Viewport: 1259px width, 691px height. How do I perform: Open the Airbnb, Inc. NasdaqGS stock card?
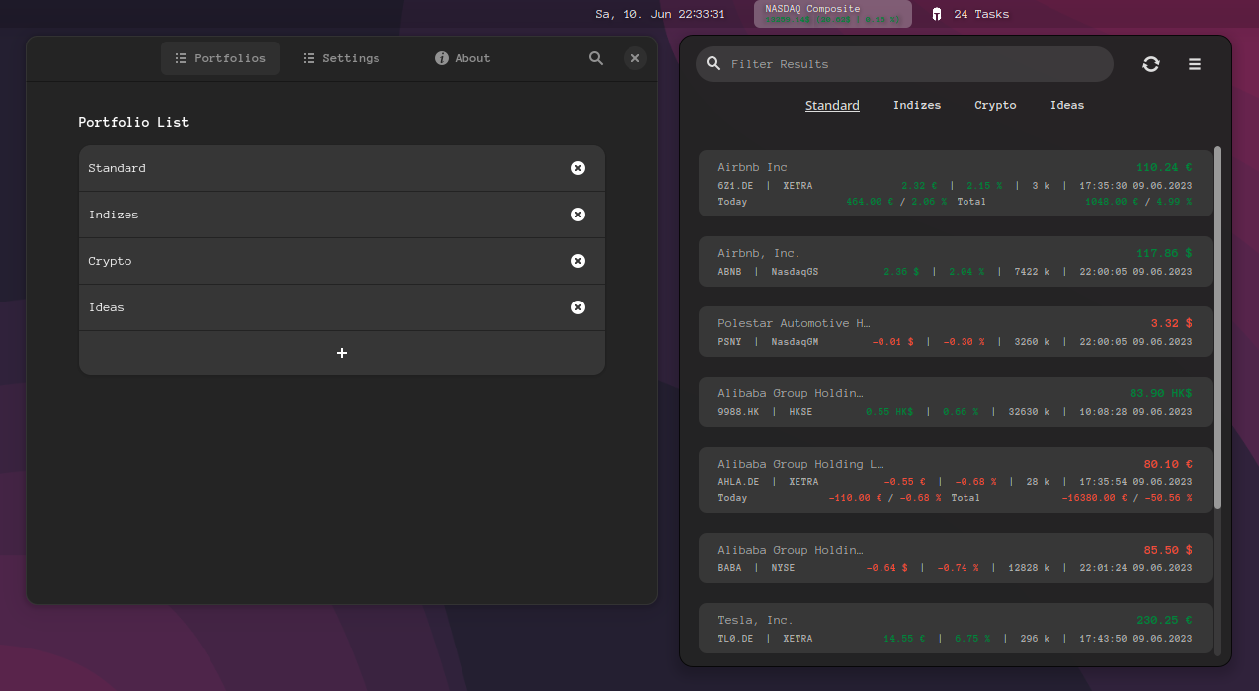[955, 261]
